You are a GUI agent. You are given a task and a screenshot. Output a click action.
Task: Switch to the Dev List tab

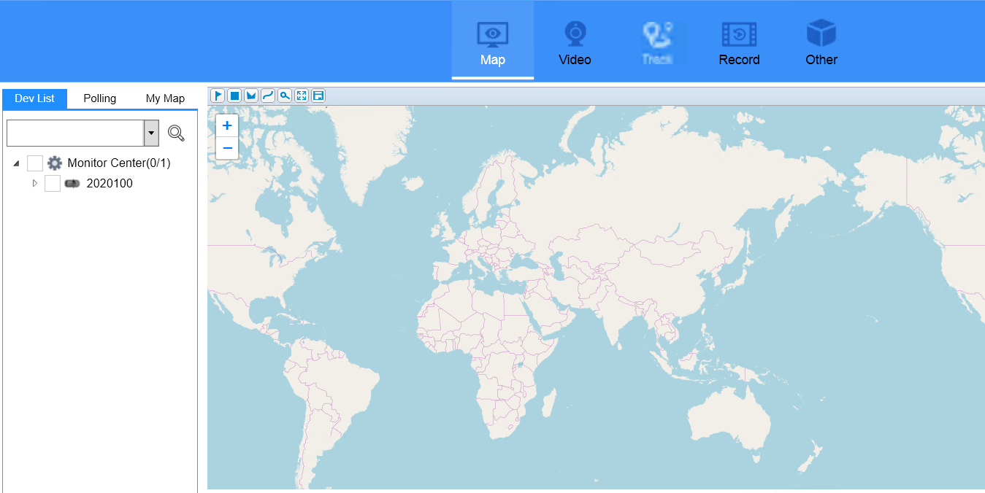pyautogui.click(x=35, y=98)
